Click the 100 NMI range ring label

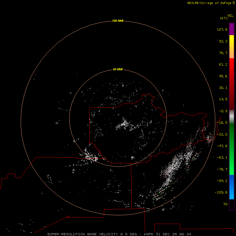(x=118, y=21)
